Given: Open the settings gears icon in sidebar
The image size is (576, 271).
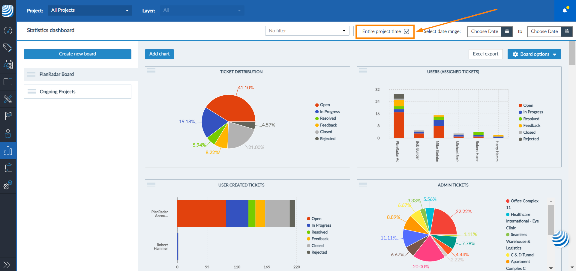Looking at the screenshot, I should 8,185.
